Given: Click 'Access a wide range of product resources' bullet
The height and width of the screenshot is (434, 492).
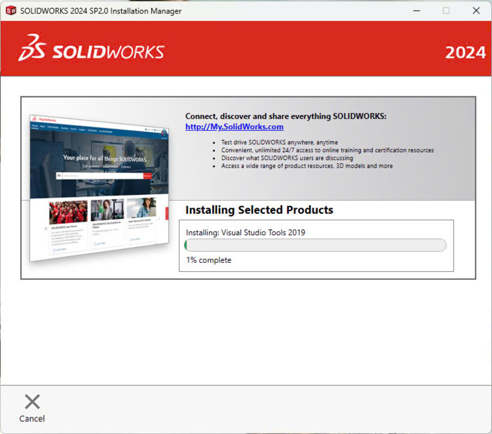Looking at the screenshot, I should tap(307, 166).
